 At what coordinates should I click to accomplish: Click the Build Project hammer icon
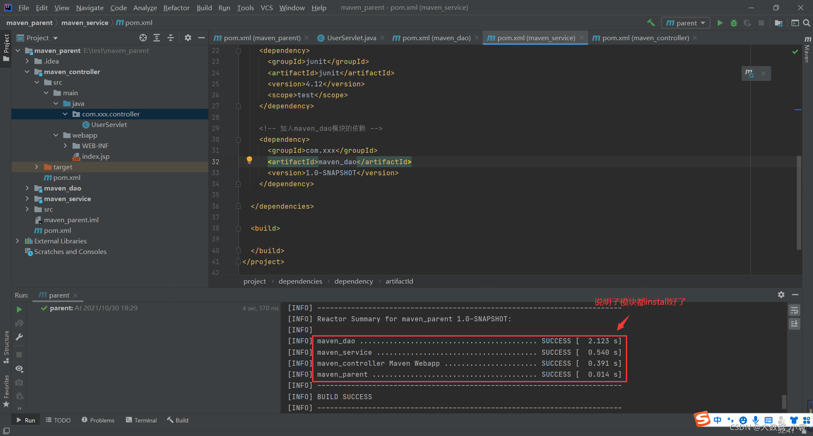(651, 23)
